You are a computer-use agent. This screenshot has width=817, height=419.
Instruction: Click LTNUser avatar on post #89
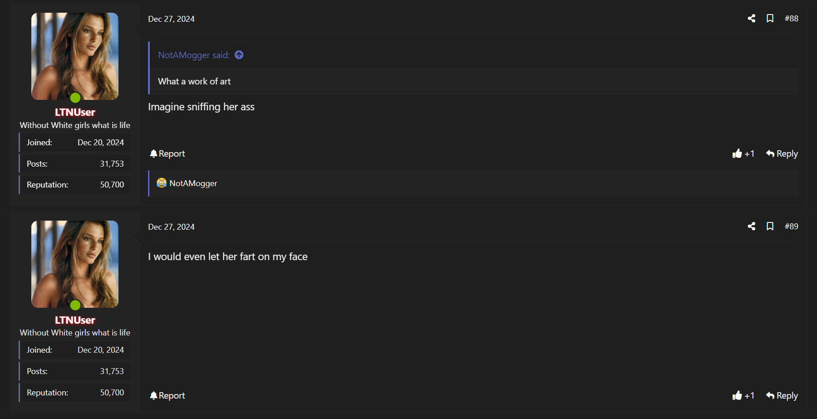click(x=75, y=264)
